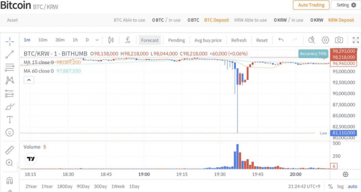Open the BTC Deposit link
The height and width of the screenshot is (192, 361).
tap(217, 20)
